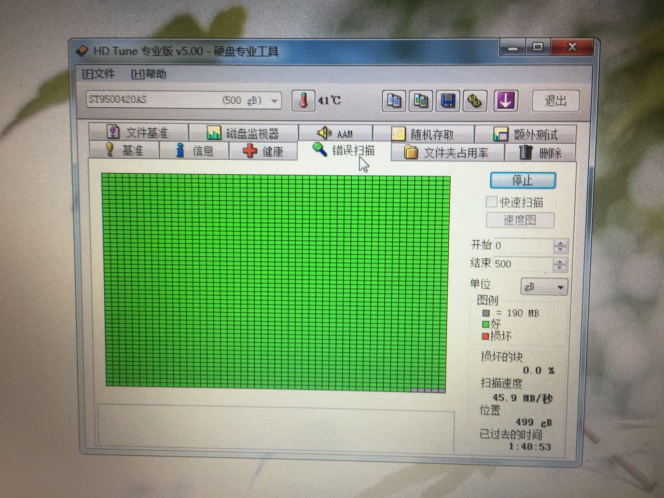
Task: Click the 45.9 MB/秒 scan speed value
Action: pos(522,398)
